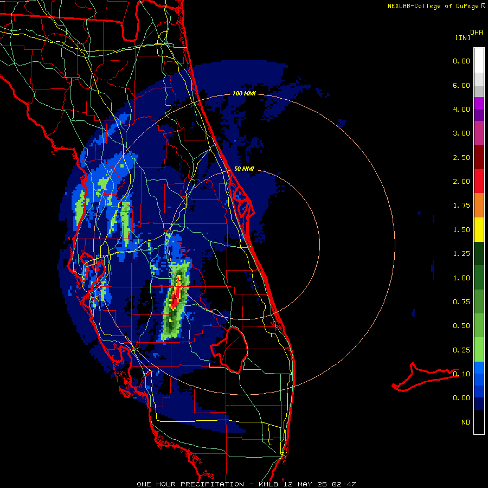Click the 0.50 legend value
Screen dimensions: 488x488
[x=461, y=326]
